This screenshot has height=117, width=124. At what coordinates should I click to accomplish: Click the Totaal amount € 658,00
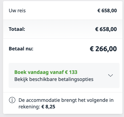(106, 29)
